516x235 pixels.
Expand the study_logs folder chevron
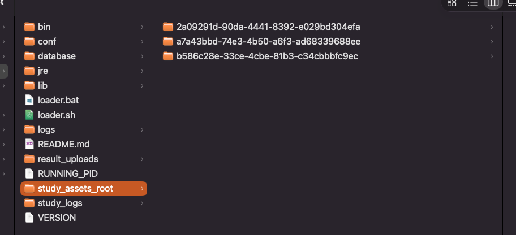point(142,203)
